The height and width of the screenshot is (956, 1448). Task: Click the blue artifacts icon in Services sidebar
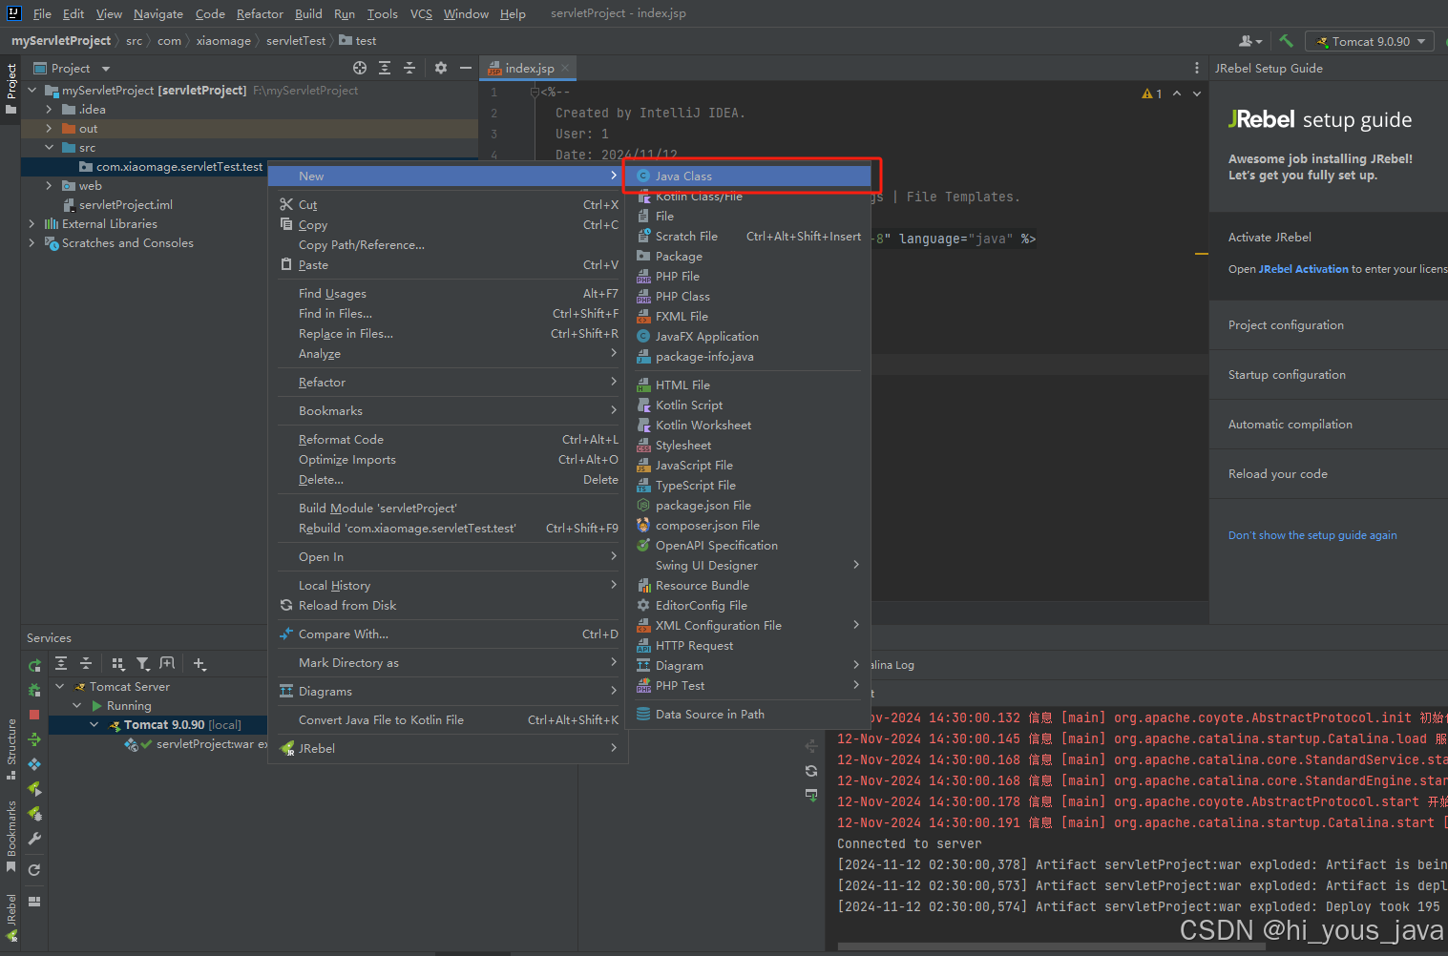pos(34,764)
